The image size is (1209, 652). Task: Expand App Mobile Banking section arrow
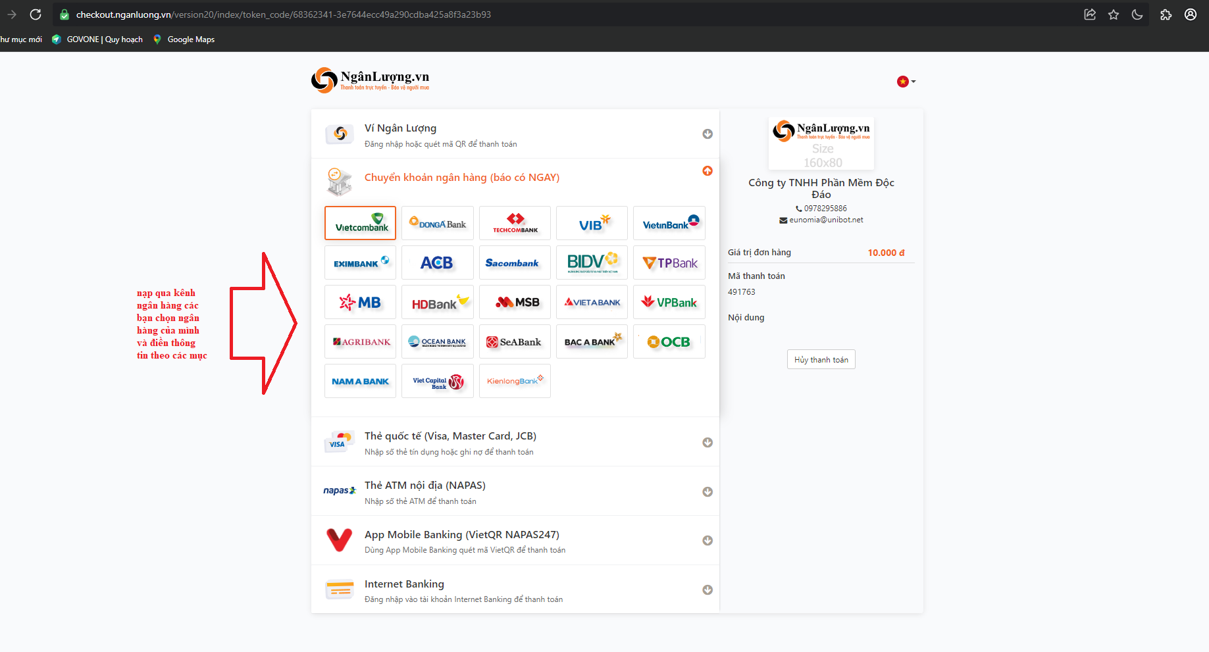(707, 540)
